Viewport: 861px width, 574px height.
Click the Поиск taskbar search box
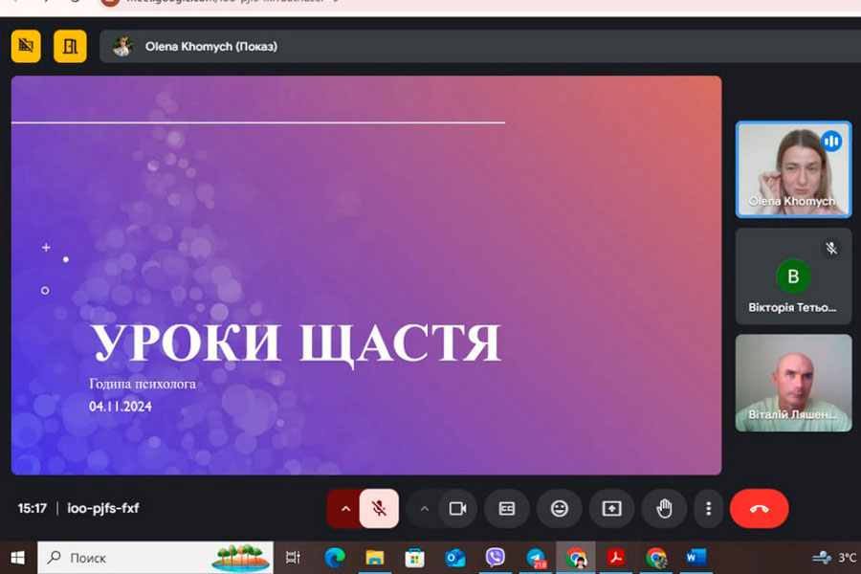point(155,558)
